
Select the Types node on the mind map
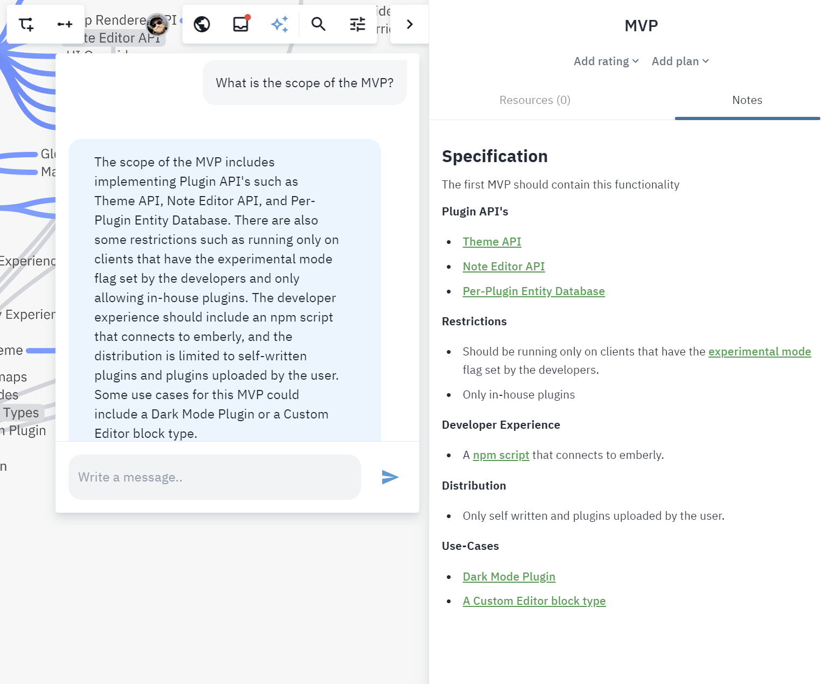pos(22,413)
